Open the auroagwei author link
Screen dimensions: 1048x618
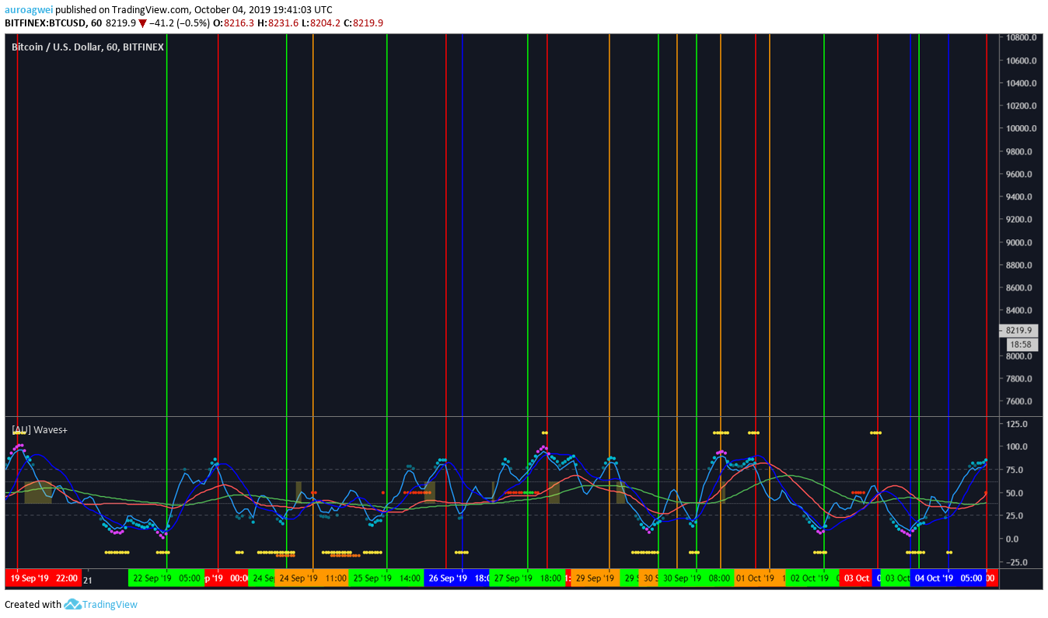[x=29, y=10]
